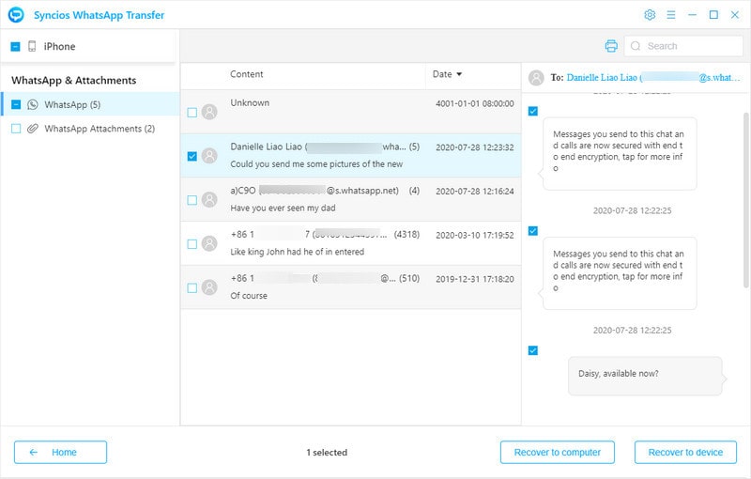751x479 pixels.
Task: Check the WhatsApp Attachments (2) checkbox
Action: pyautogui.click(x=16, y=129)
